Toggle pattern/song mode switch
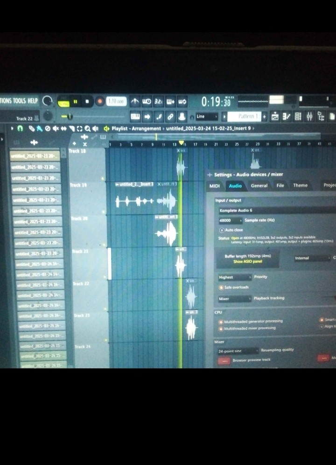 click(x=63, y=102)
